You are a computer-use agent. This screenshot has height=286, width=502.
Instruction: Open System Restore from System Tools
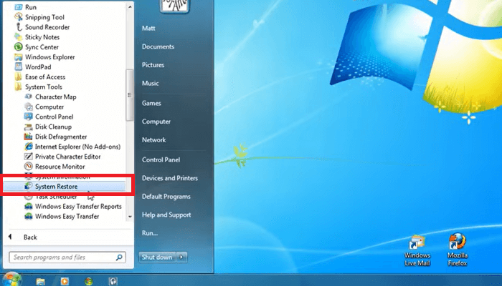tap(56, 187)
